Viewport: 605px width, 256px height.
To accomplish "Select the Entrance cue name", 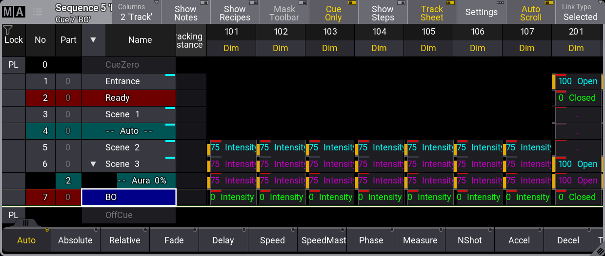I will click(x=129, y=81).
